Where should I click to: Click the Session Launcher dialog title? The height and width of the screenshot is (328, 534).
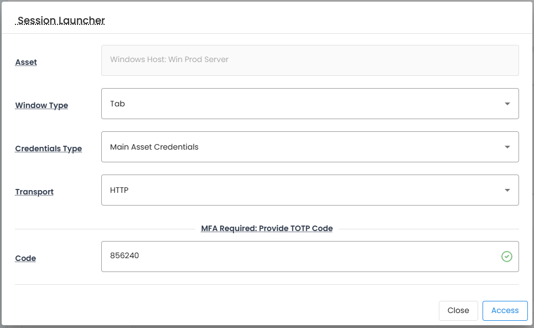tap(61, 20)
